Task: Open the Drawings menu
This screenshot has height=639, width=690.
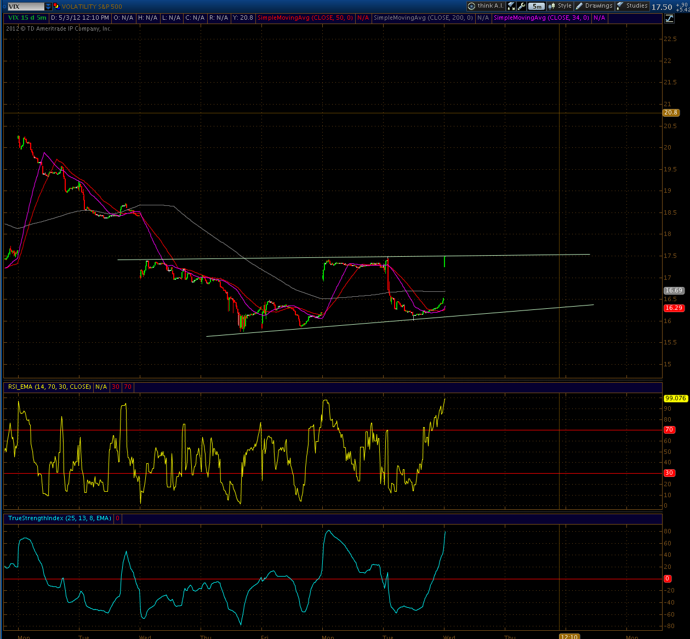Action: (x=594, y=6)
